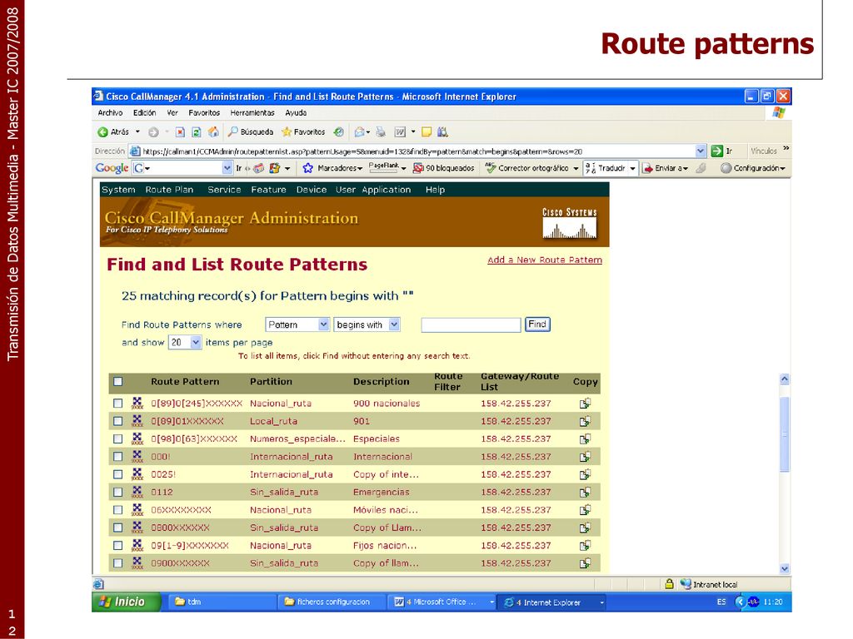Click the scrollbar down arrow
The image size is (853, 639).
pyautogui.click(x=785, y=568)
